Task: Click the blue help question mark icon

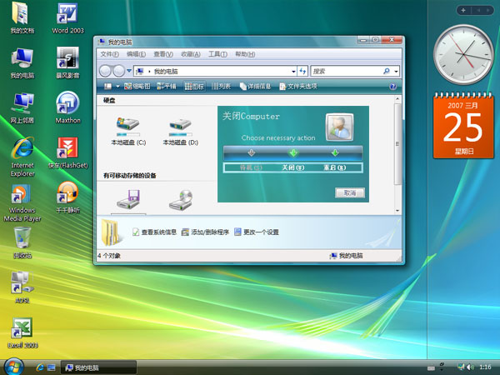Action: click(392, 87)
